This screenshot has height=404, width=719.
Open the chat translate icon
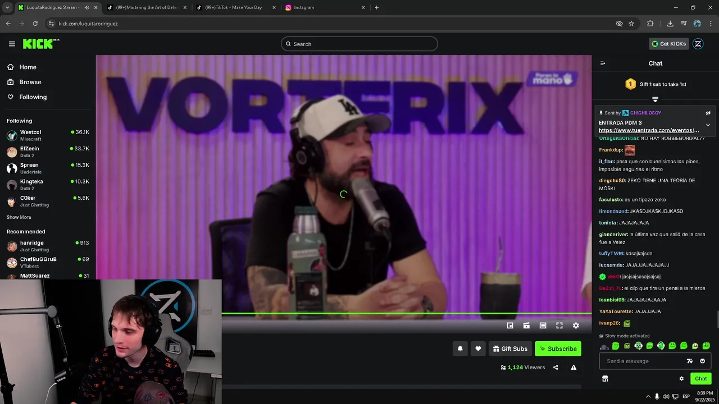(x=690, y=361)
